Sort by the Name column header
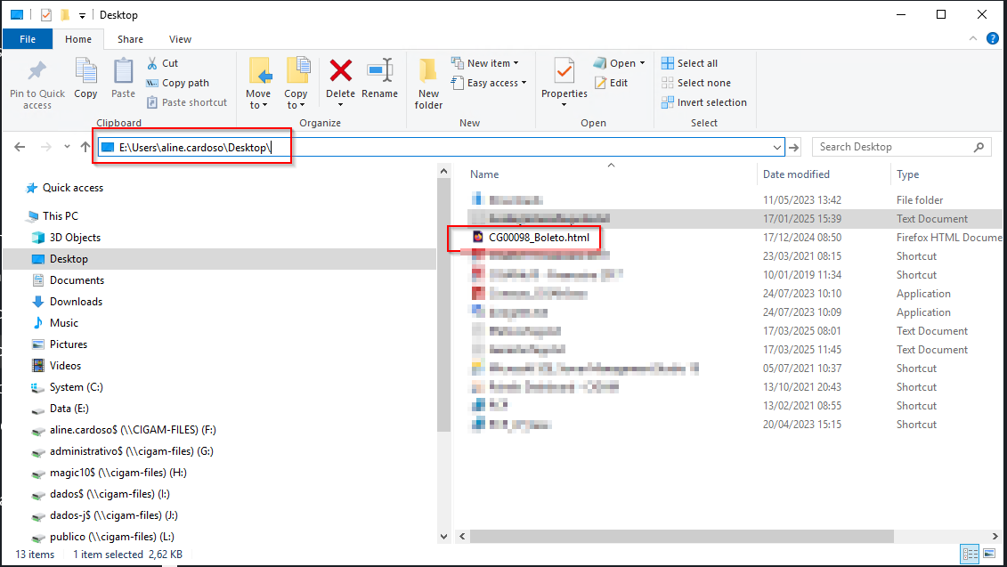 (x=484, y=174)
